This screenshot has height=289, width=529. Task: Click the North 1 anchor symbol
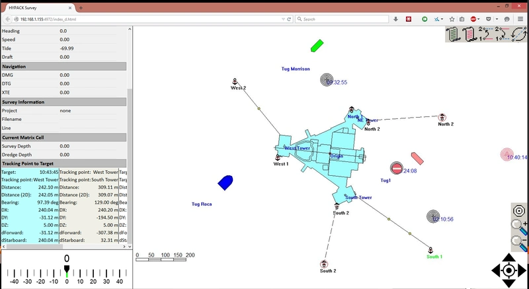(351, 109)
